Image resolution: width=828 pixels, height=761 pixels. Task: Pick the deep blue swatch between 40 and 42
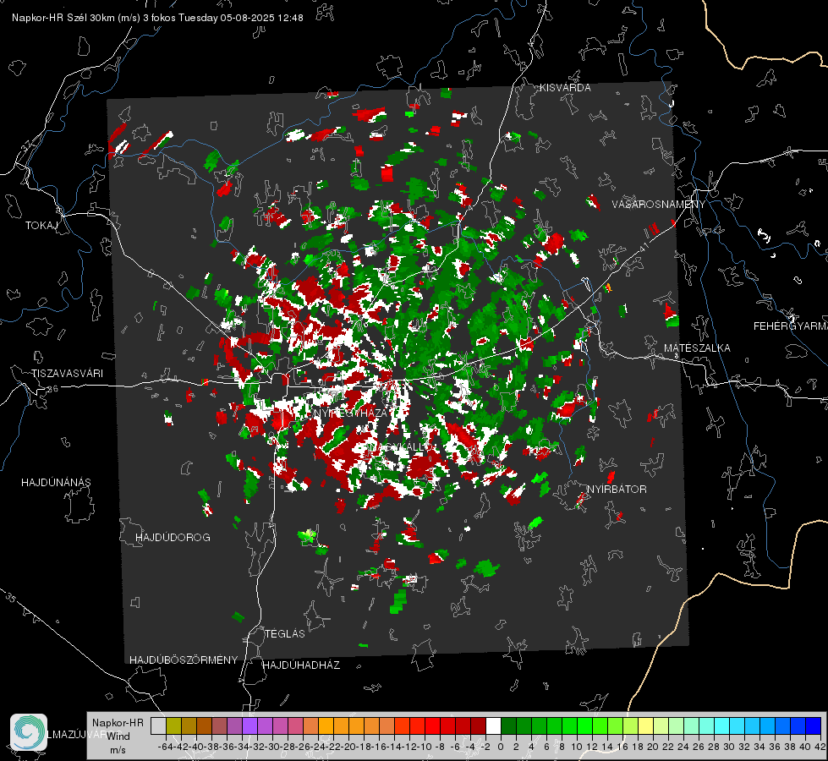(x=813, y=725)
